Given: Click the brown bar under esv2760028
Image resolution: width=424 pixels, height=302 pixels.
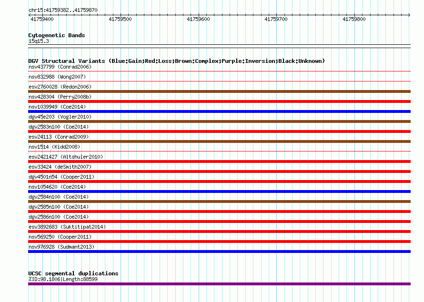Looking at the screenshot, I should [x=219, y=91].
